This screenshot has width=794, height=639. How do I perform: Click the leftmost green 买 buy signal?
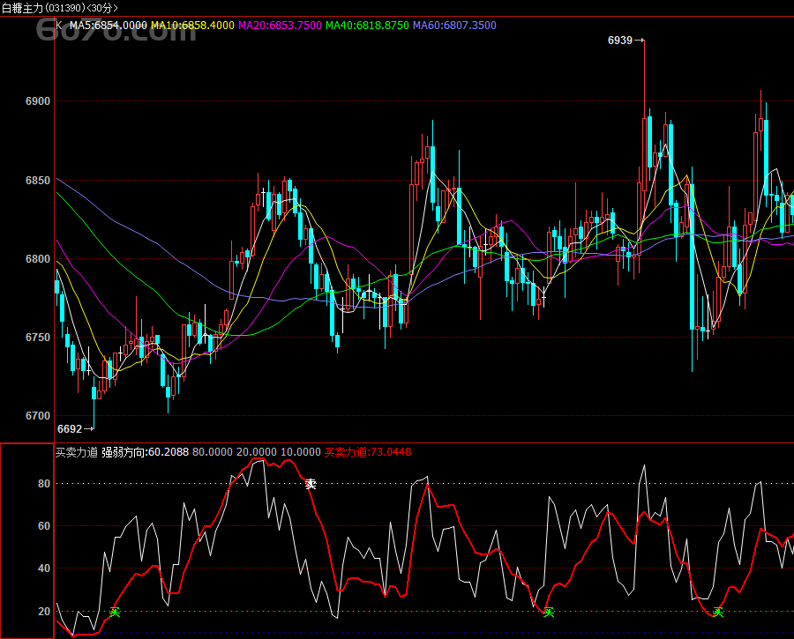point(114,612)
